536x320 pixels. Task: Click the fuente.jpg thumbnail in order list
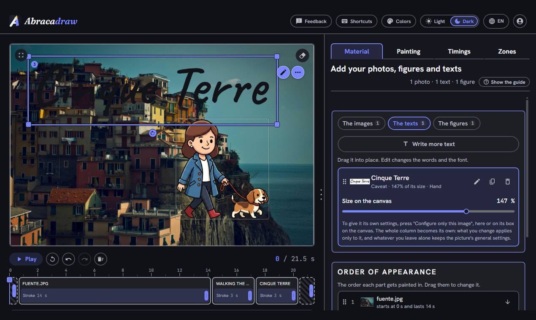click(367, 302)
